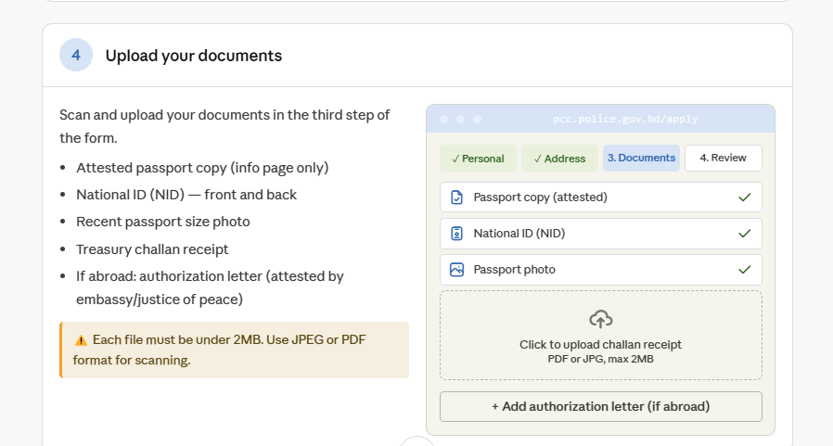
Task: Click 'Attested passport copy (info page only)' bullet
Action: pyautogui.click(x=202, y=168)
